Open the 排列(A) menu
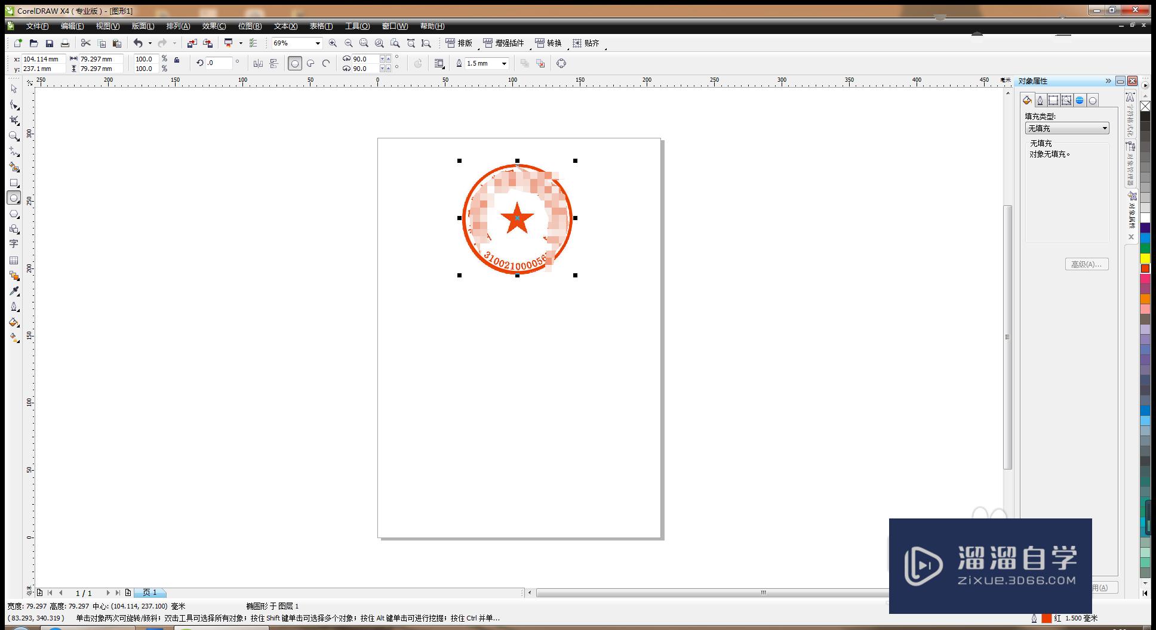Screen dimensions: 1156x630 178,26
